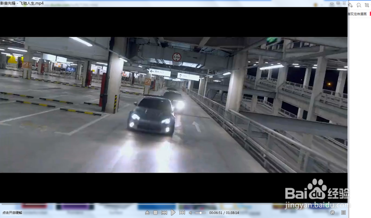This screenshot has width=371, height=218.
Task: Click the restore/search history icon in browser window
Action: coord(359,5)
